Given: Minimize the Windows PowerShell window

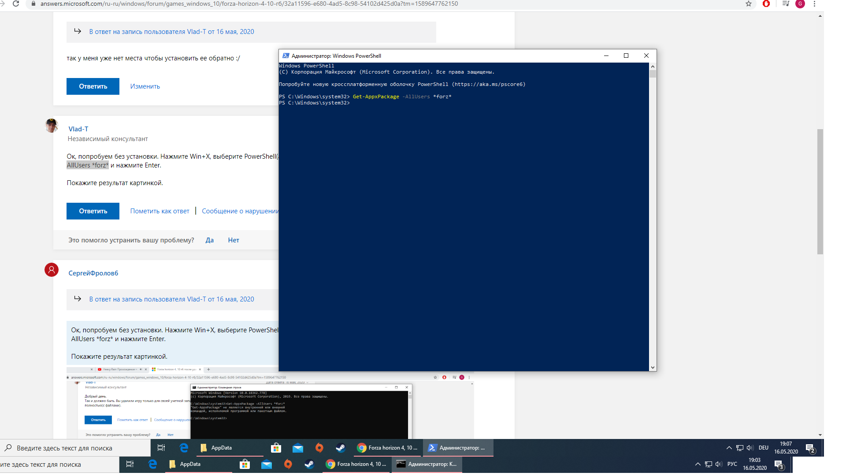Looking at the screenshot, I should 606,56.
